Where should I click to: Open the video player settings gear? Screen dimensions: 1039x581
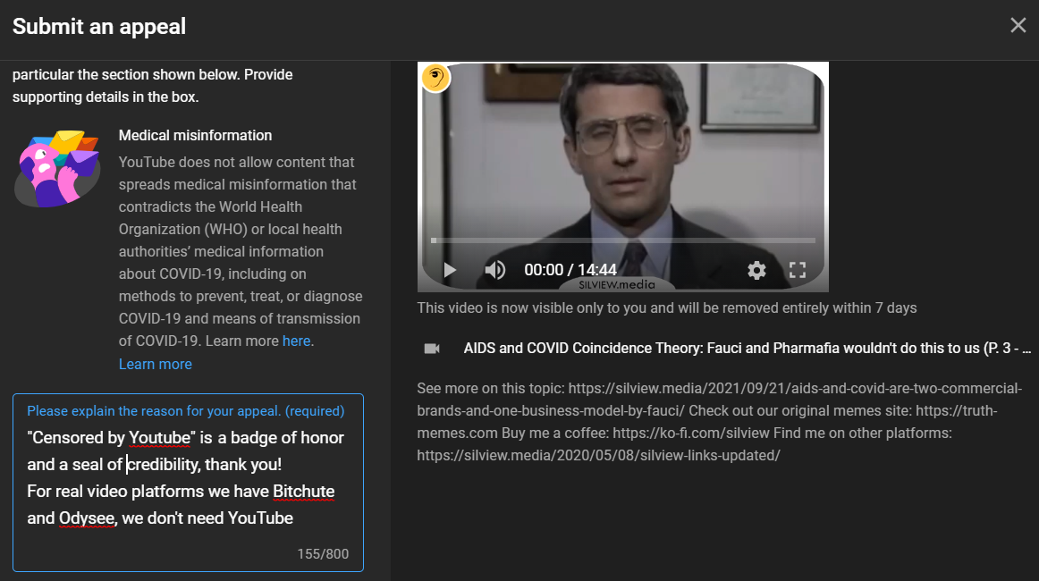[756, 270]
